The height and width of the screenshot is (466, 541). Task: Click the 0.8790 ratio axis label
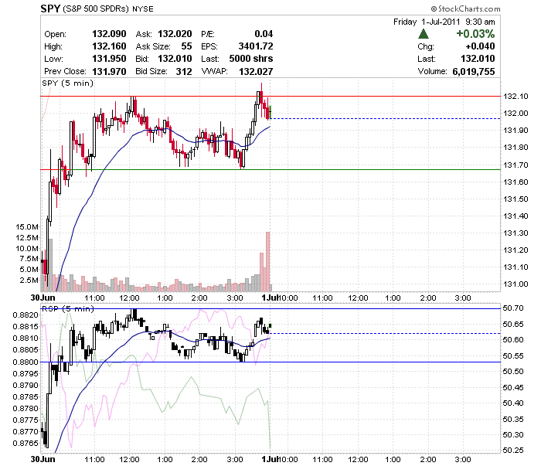tap(26, 386)
